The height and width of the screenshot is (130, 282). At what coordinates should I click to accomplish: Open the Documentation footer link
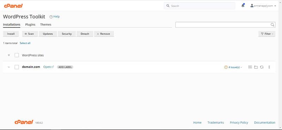265,123
